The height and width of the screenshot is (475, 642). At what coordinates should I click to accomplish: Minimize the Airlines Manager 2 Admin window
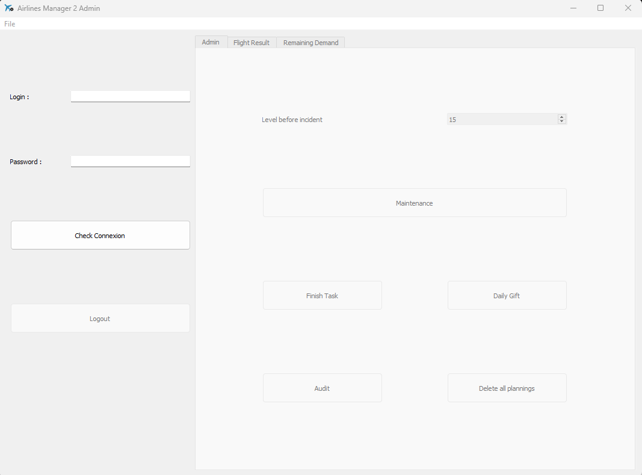(x=573, y=8)
